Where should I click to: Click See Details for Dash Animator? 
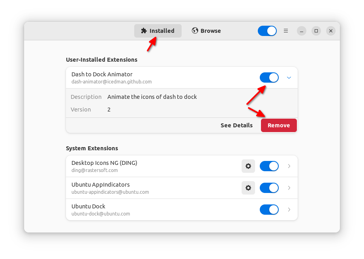(236, 125)
